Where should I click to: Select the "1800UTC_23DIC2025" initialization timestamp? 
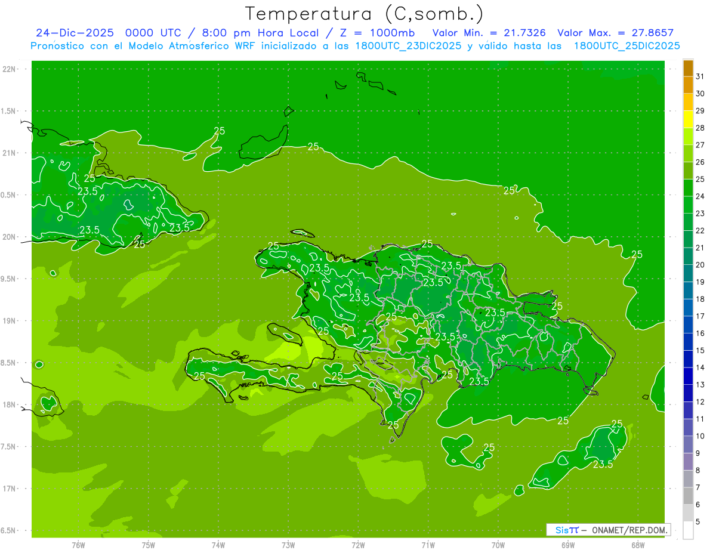409,46
